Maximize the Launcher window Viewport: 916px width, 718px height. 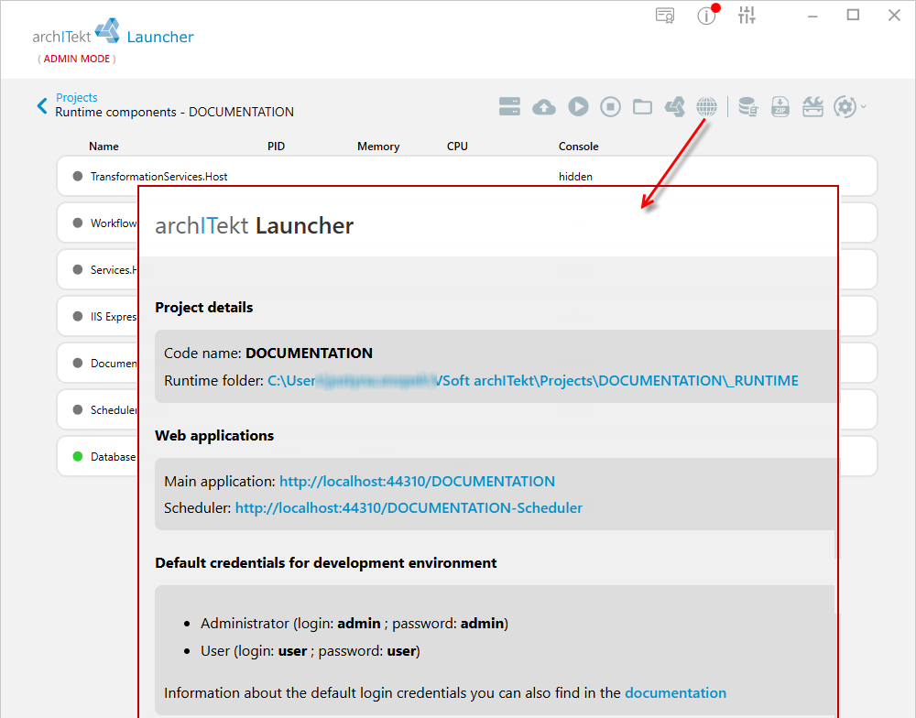853,16
